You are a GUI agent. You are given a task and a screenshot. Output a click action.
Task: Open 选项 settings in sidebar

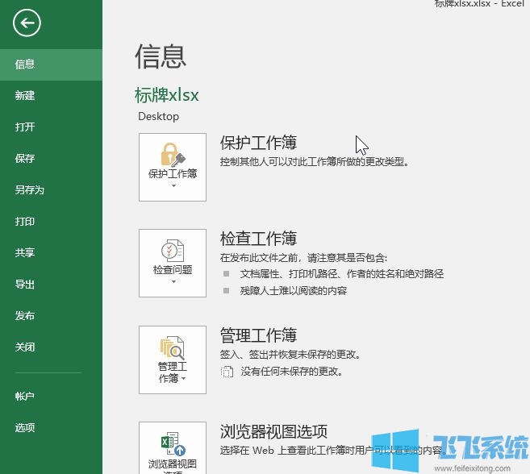coord(25,428)
